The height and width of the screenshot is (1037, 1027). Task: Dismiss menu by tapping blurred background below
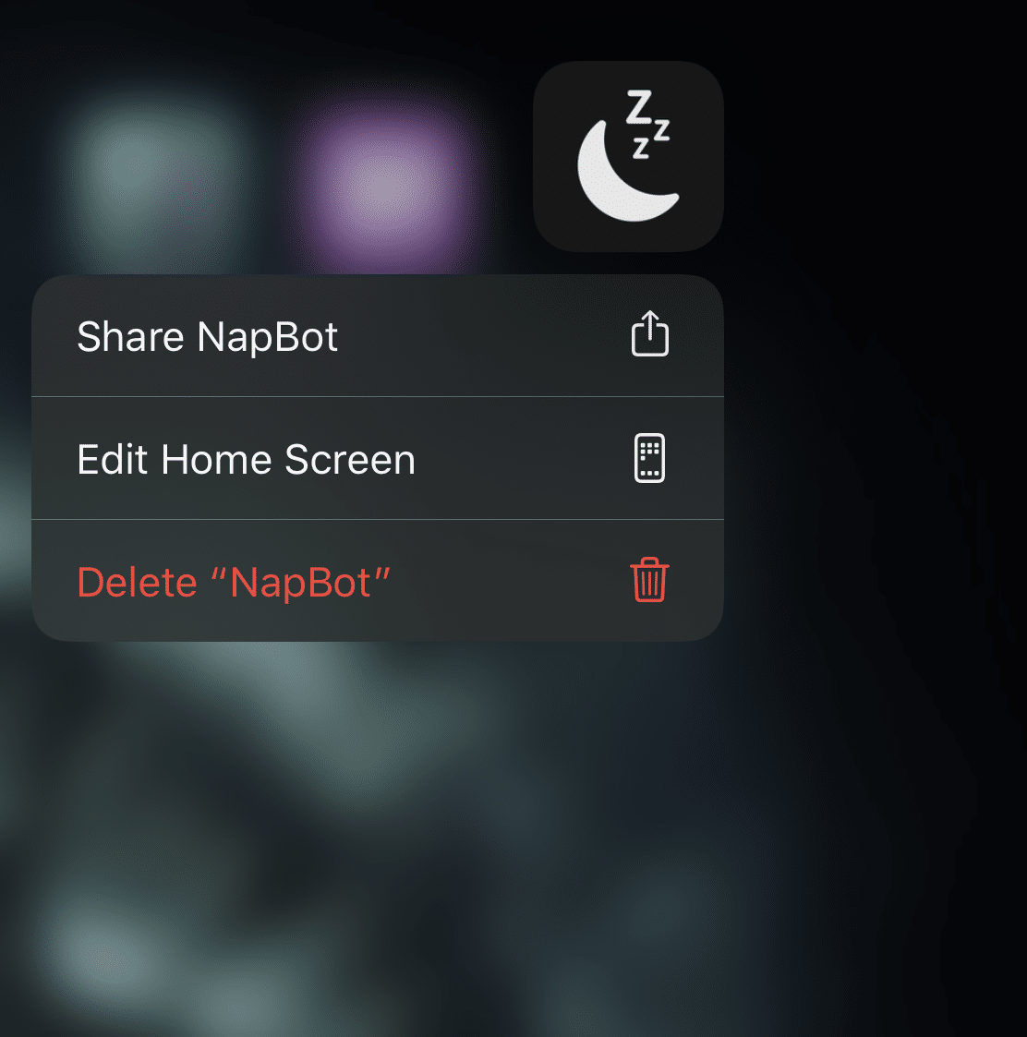[463, 826]
